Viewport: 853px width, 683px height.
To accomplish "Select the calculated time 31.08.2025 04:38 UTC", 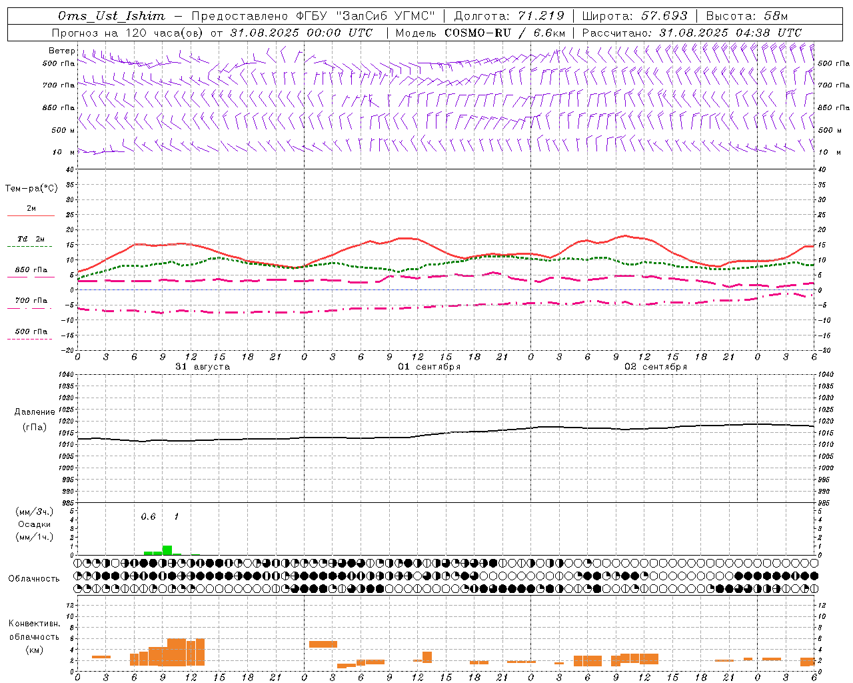I will [x=730, y=33].
